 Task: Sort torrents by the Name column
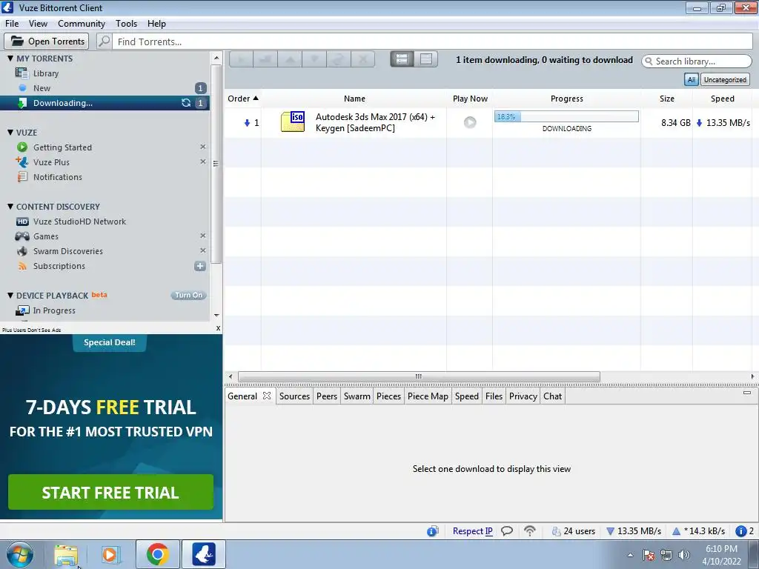354,99
